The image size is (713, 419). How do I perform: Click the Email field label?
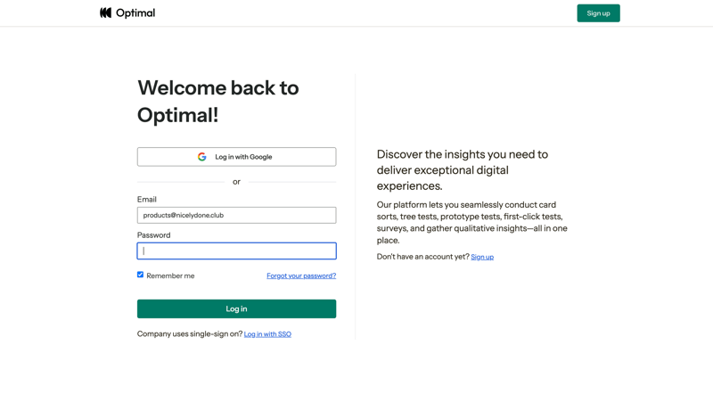147,200
